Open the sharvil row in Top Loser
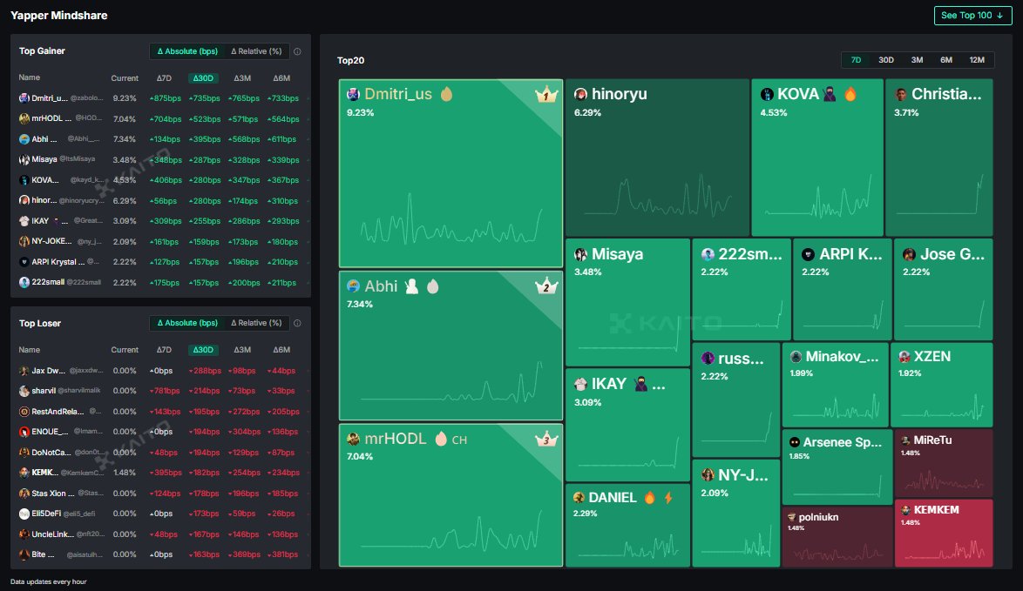Viewport: 1023px width, 591px height. pos(160,391)
